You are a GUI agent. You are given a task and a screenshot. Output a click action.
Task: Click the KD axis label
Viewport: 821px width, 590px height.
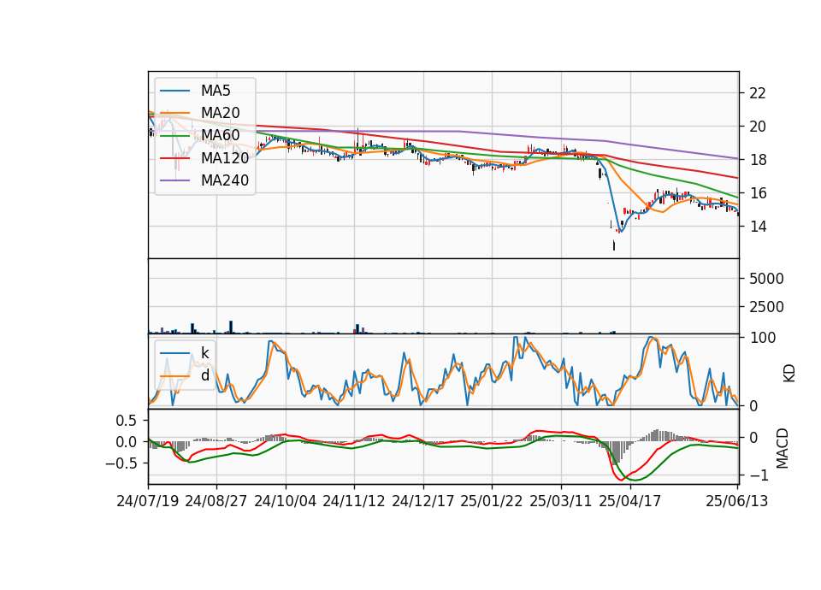pyautogui.click(x=789, y=372)
